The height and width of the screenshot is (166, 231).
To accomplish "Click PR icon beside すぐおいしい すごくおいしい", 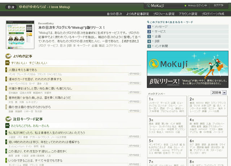I will [x=7, y=63].
